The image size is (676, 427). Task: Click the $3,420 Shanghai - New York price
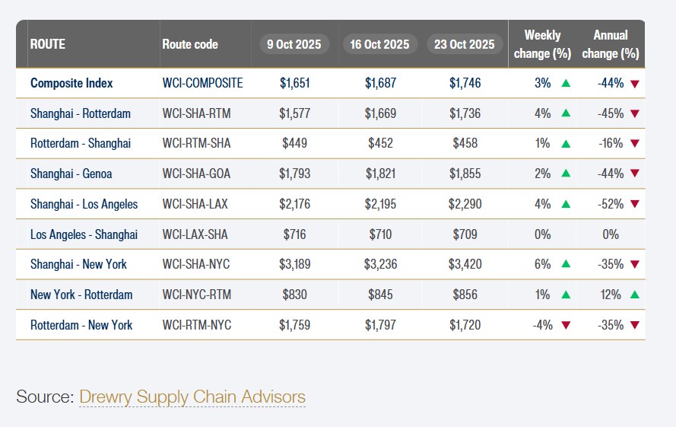465,265
